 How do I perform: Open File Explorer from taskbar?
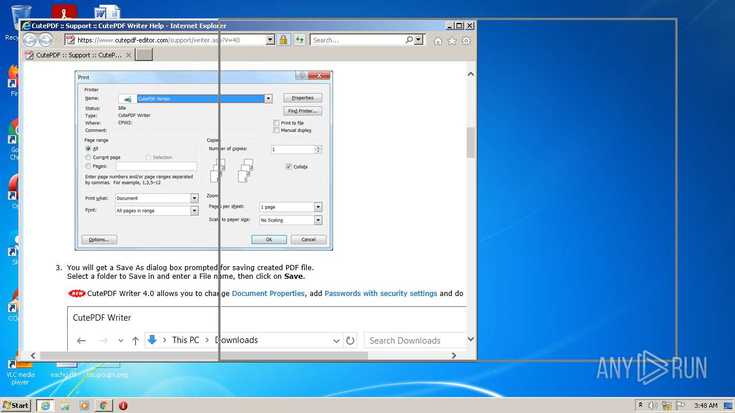(65, 406)
